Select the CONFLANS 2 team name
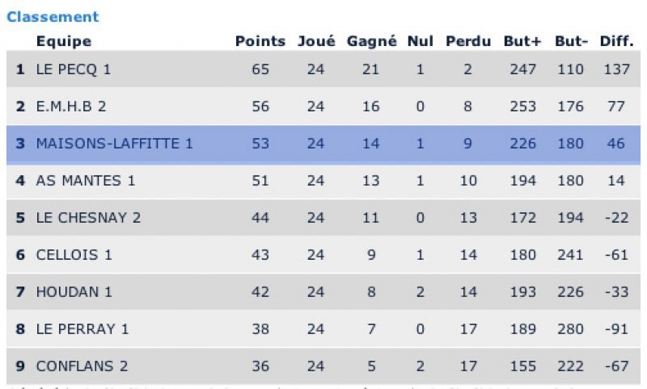 point(82,366)
